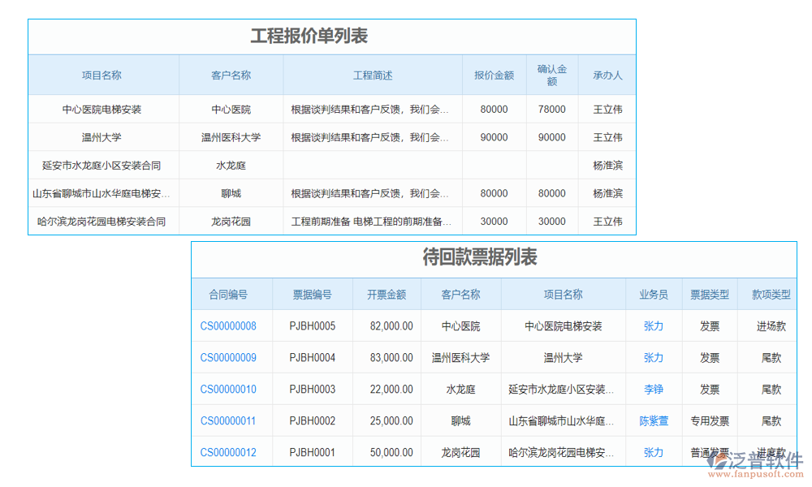Screen dimensions: 812x487
Task: Click salesperson 陈紫萱 link
Action: point(653,420)
